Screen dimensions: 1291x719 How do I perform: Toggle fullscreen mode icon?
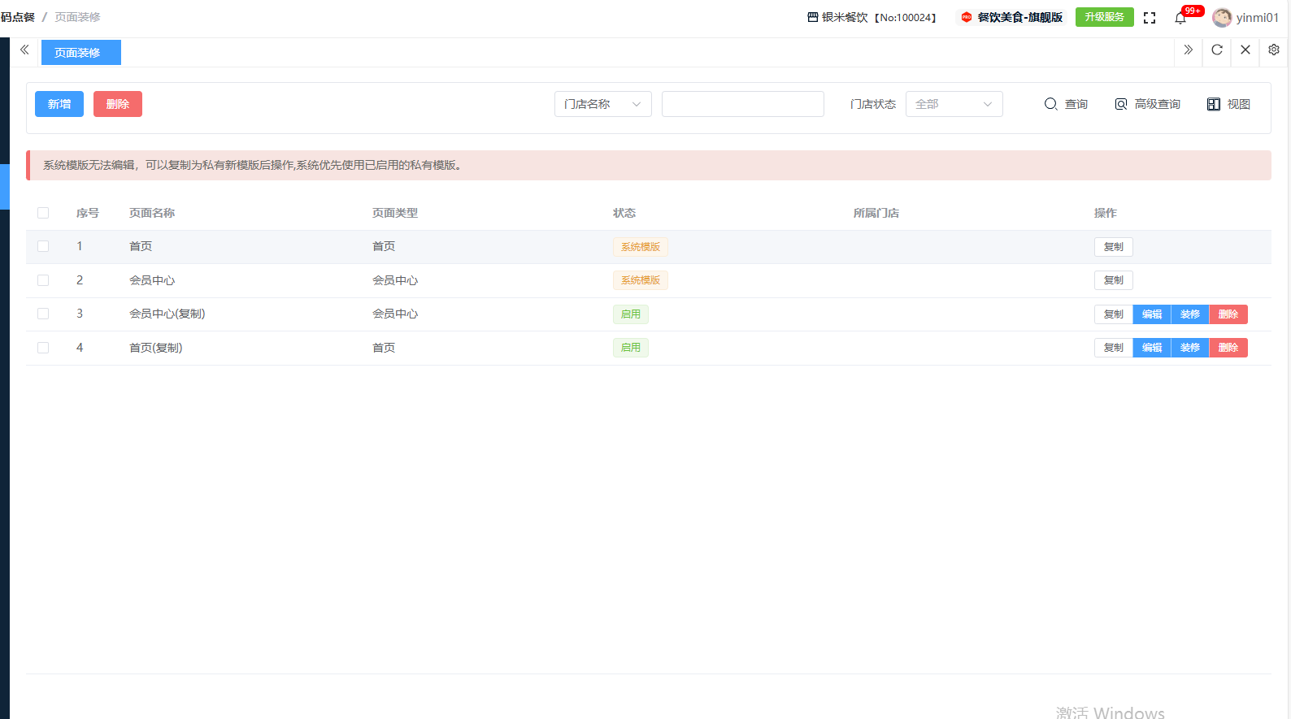point(1150,18)
